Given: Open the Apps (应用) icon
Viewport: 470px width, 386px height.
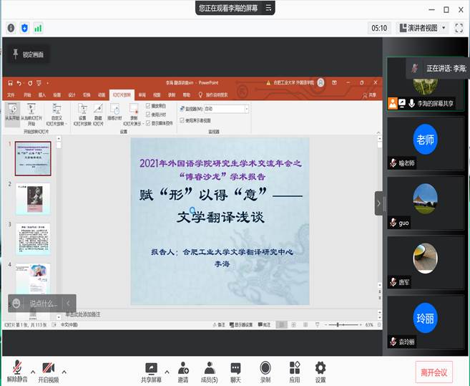Looking at the screenshot, I should [x=294, y=369].
